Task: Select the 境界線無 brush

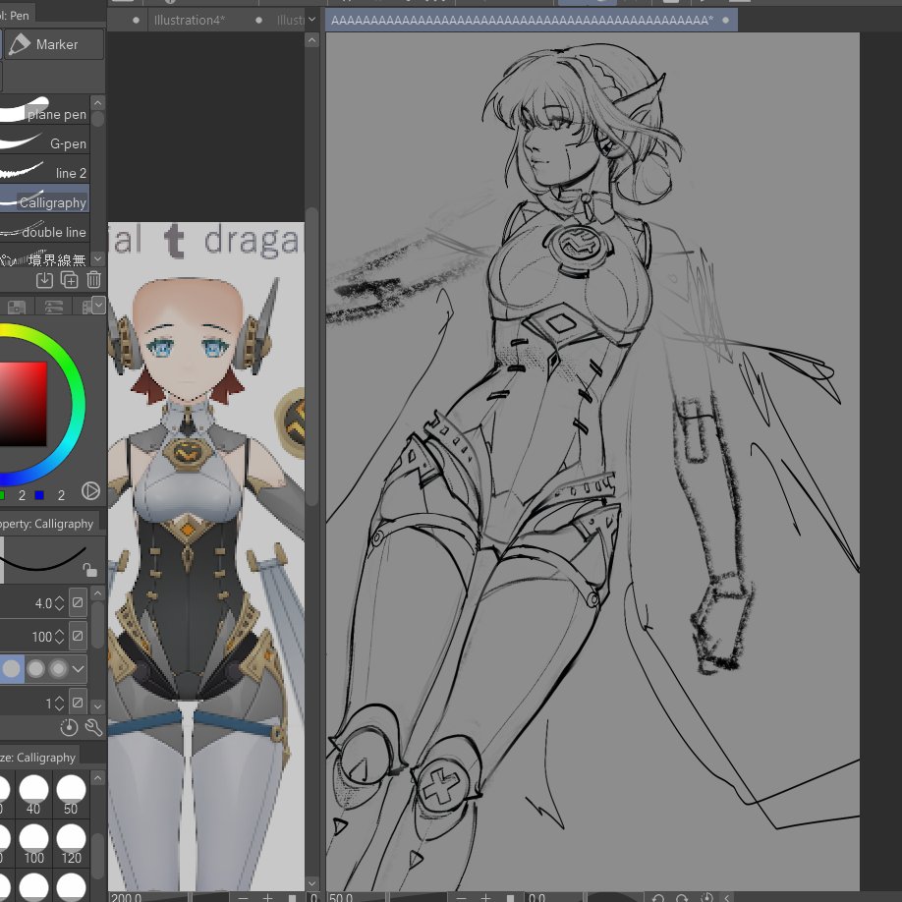Action: point(44,258)
